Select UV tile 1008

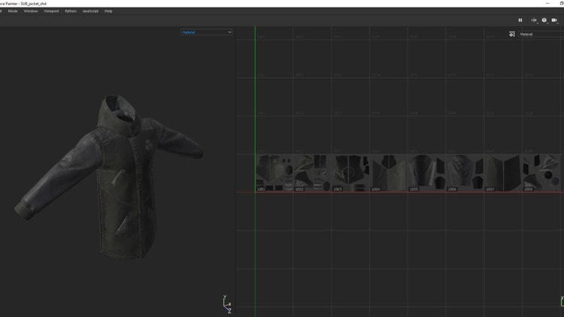[x=541, y=173]
